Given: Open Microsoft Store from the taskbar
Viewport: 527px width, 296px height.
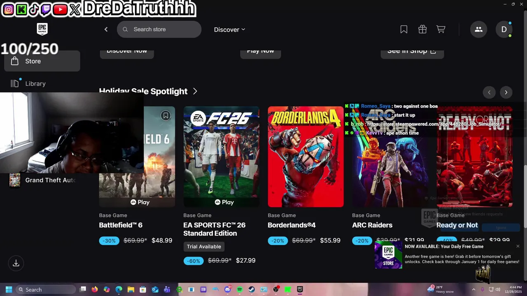Looking at the screenshot, I should point(143,289).
